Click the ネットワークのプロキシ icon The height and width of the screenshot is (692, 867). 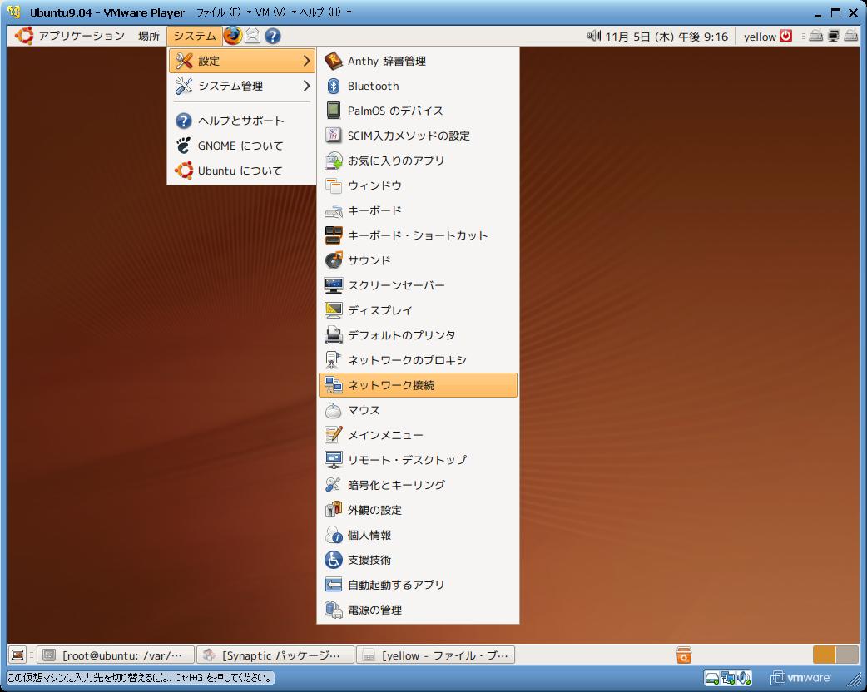coord(334,360)
